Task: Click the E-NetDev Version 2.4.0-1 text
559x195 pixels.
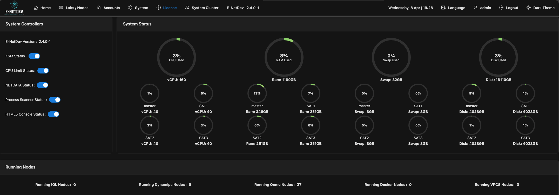Action: click(28, 42)
